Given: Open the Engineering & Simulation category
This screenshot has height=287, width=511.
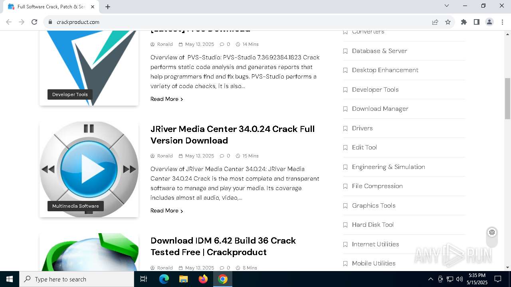Looking at the screenshot, I should click(388, 167).
